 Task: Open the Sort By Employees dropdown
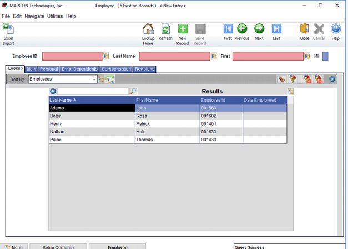[x=94, y=79]
